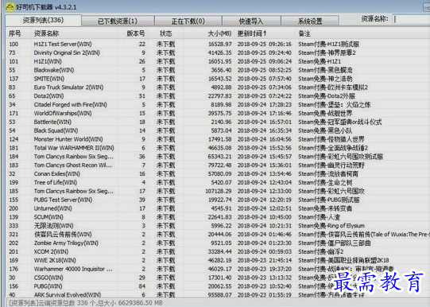Focus the 资源名称 search input field
Image resolution: width=430 pixels, height=307 pixels.
point(412,19)
